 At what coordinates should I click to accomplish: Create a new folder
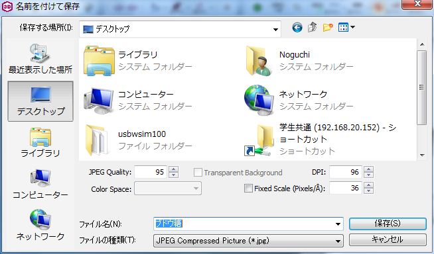328,27
